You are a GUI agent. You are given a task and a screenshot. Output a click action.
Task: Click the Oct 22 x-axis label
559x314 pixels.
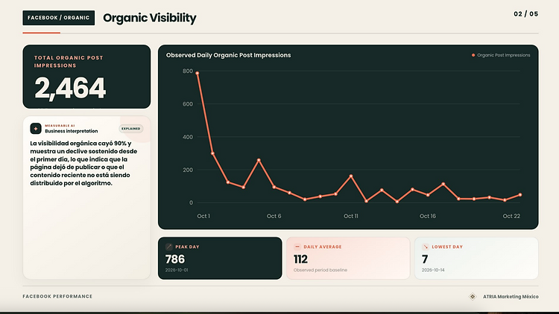tap(511, 216)
